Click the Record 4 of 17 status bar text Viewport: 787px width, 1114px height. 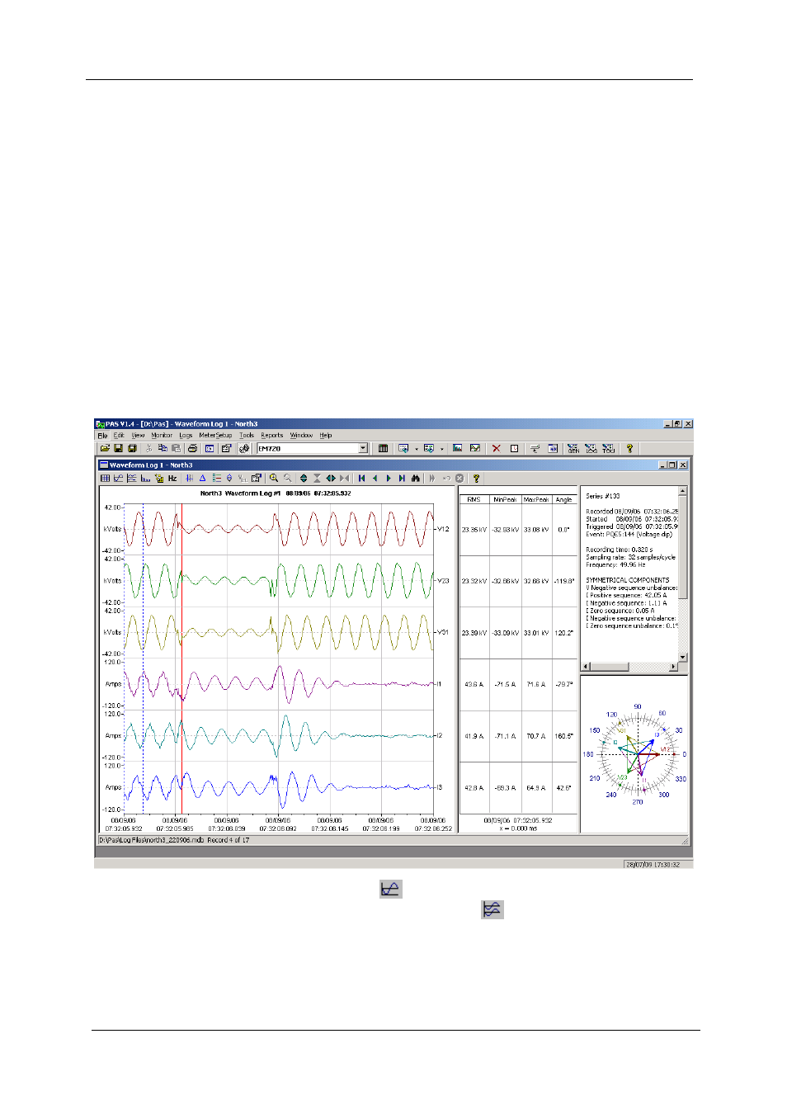(228, 840)
